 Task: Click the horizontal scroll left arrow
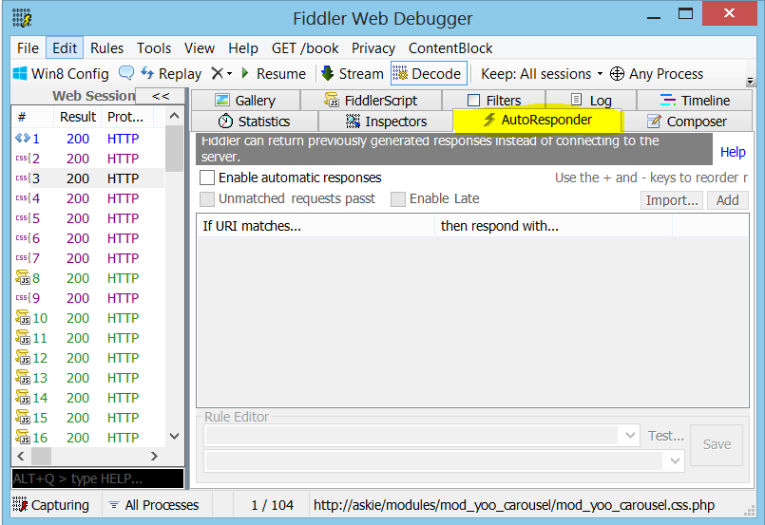(21, 457)
